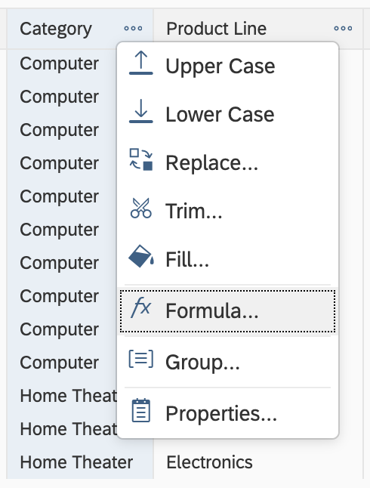The image size is (370, 488).
Task: Click the Replace swap icon
Action: (x=141, y=159)
